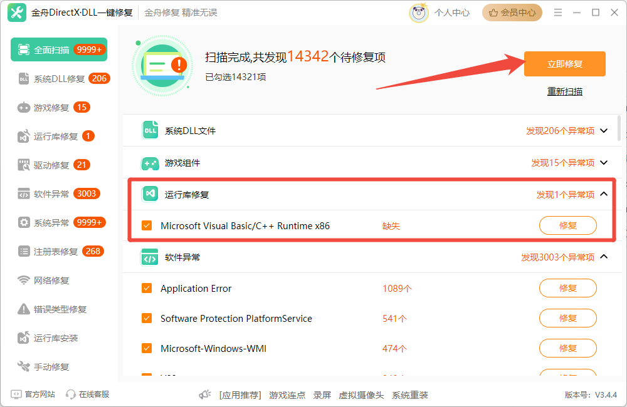Click 修复 for Software Protection PlatformService
The width and height of the screenshot is (627, 407).
click(x=568, y=318)
